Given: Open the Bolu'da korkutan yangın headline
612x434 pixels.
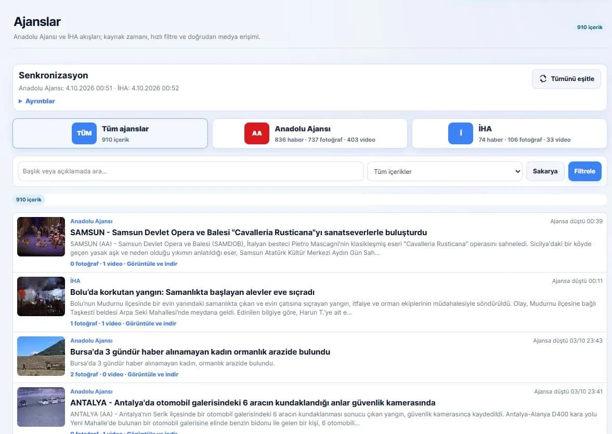Looking at the screenshot, I should click(x=192, y=292).
